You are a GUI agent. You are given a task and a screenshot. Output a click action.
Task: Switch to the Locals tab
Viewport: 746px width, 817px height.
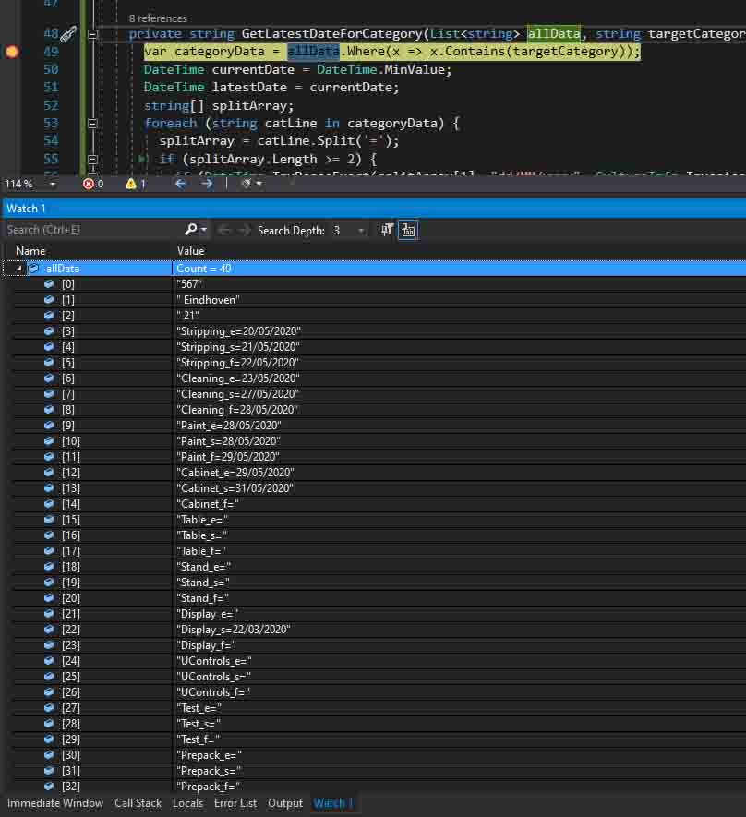(x=187, y=803)
